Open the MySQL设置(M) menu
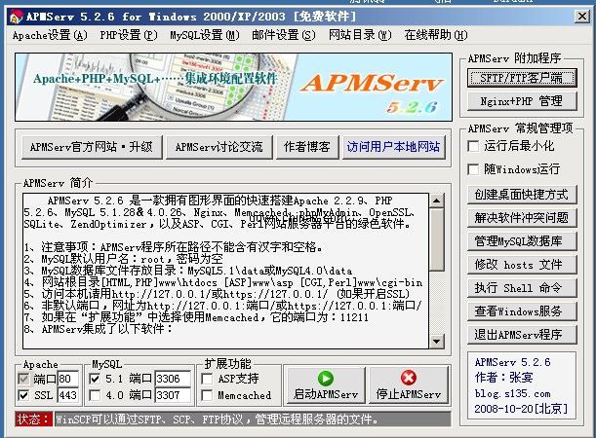Image resolution: width=596 pixels, height=438 pixels. (205, 35)
